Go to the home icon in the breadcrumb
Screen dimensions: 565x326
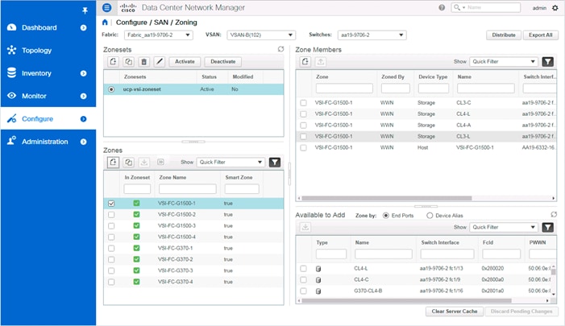(105, 23)
